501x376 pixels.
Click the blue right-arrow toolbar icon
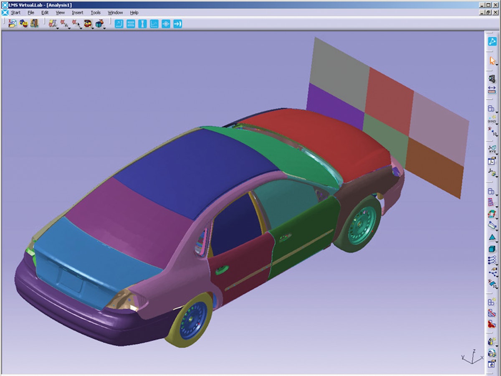[177, 24]
